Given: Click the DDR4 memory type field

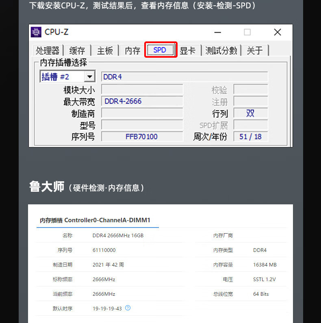Looking at the screenshot, I should [x=184, y=77].
